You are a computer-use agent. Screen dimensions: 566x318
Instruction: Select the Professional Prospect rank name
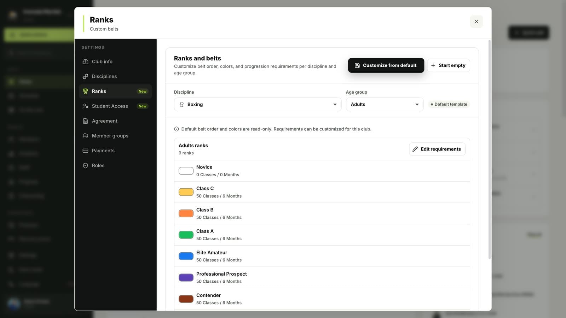click(221, 274)
